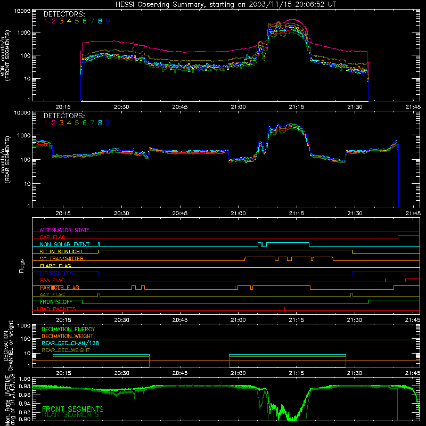Select the DETECTORS: label in rear segments panel
Viewport: 426px width, 426px height.
pyautogui.click(x=64, y=116)
